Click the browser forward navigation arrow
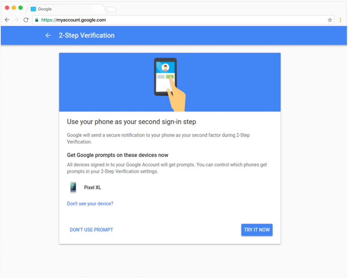The image size is (348, 278). tap(16, 20)
